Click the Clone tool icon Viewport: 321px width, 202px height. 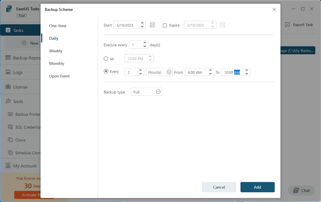tap(10, 140)
